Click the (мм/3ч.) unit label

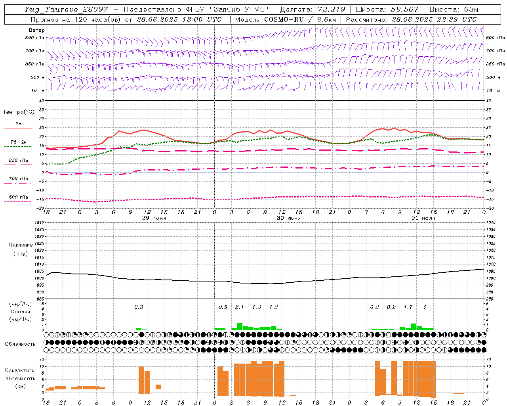[x=20, y=304]
